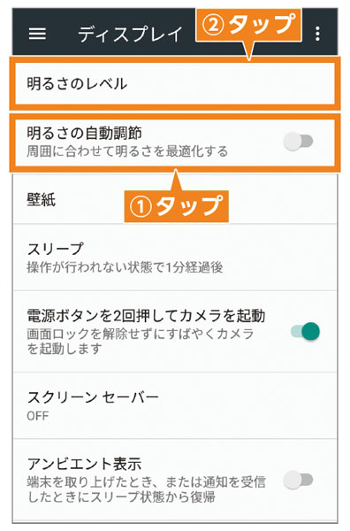Tap the ①タップ orange callout
The height and width of the screenshot is (531, 350).
(x=176, y=206)
